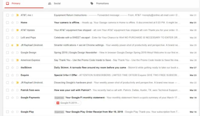Star the Google Design newsletter email
The width and height of the screenshot is (200, 116).
[12, 52]
